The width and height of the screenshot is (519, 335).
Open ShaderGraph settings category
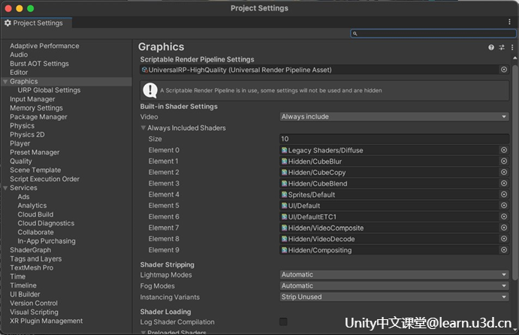coord(31,250)
